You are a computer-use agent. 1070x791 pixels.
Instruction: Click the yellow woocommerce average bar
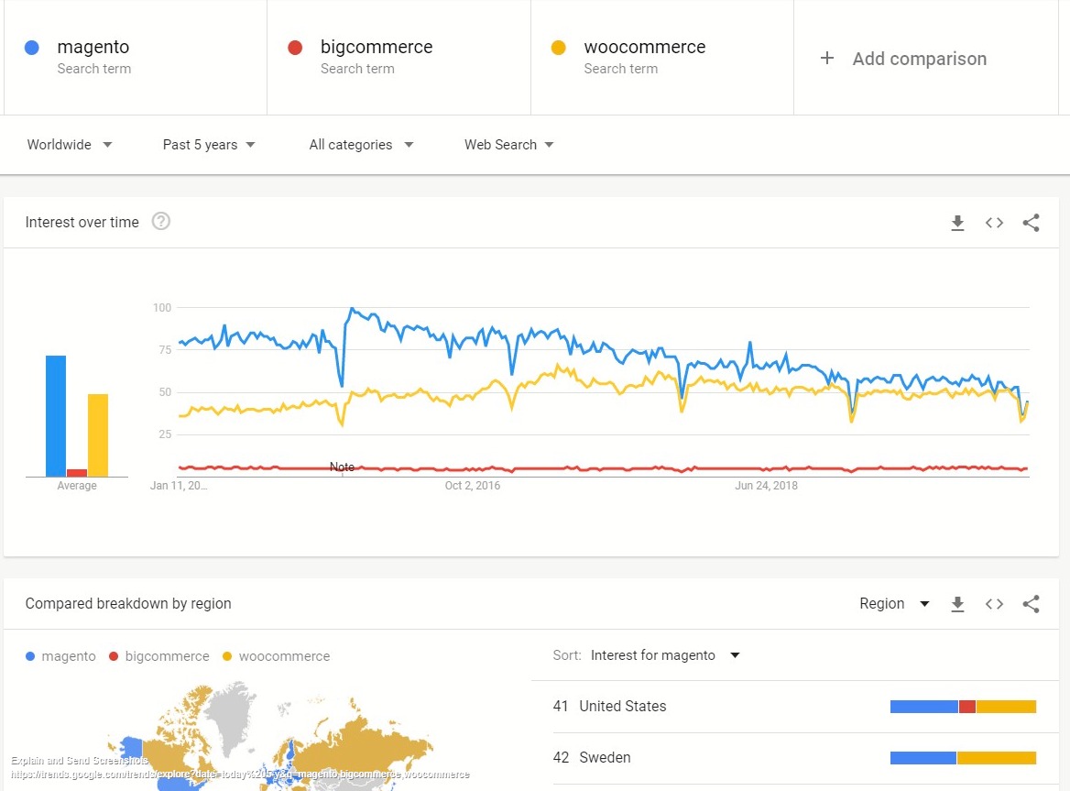click(x=98, y=435)
